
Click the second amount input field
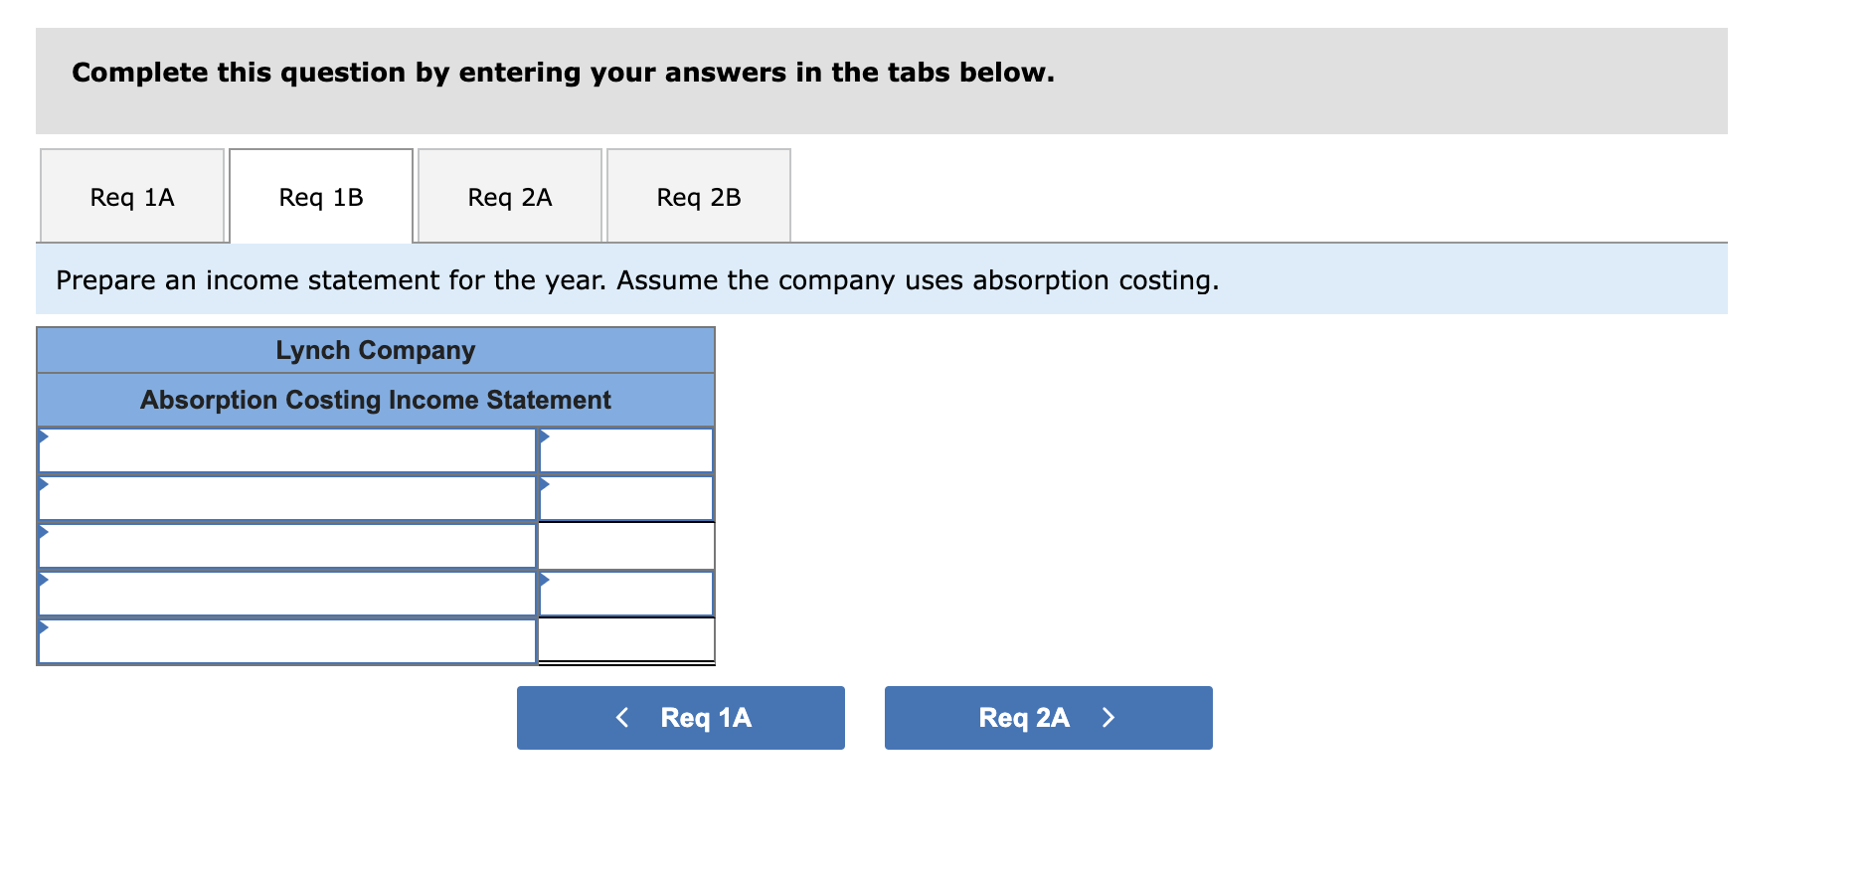[x=626, y=497]
